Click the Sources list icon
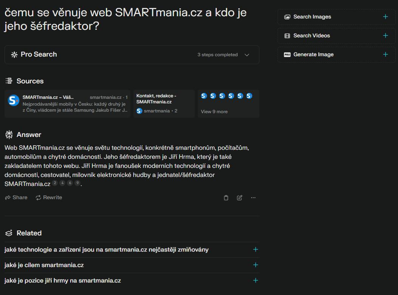The image size is (398, 295). pos(9,81)
